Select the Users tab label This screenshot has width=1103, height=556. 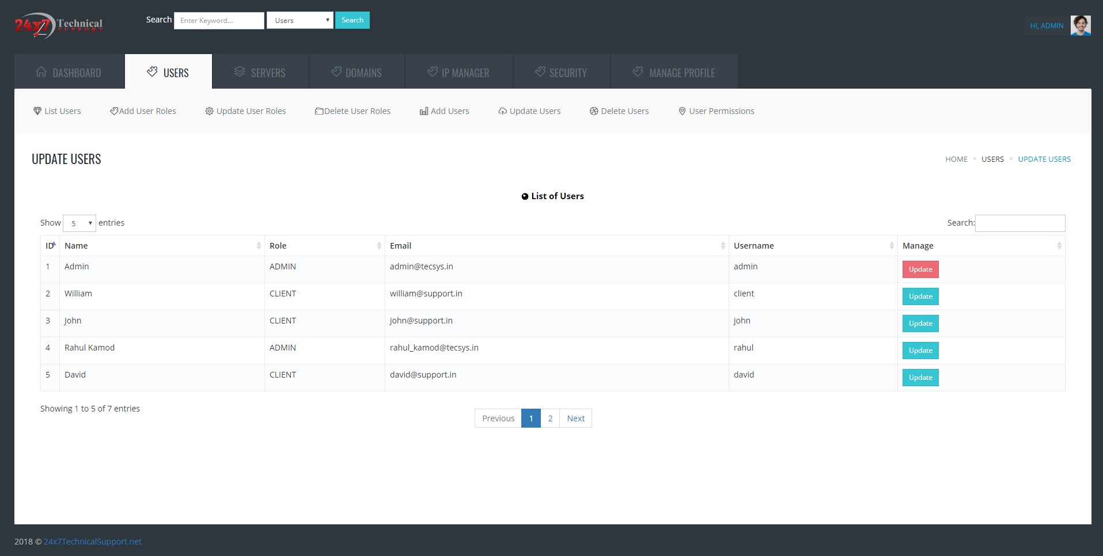pyautogui.click(x=176, y=73)
